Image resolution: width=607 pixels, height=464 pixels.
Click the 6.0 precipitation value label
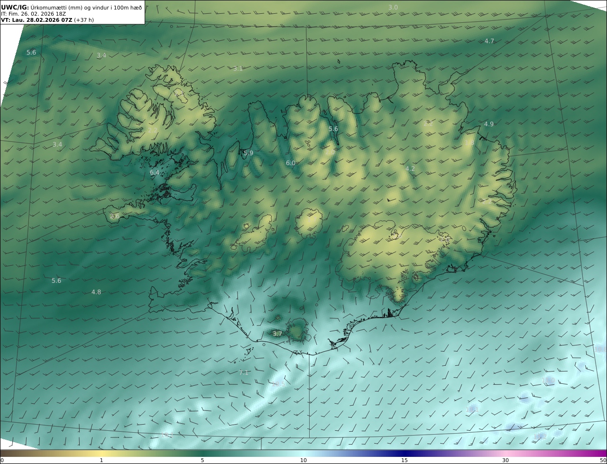coord(290,163)
